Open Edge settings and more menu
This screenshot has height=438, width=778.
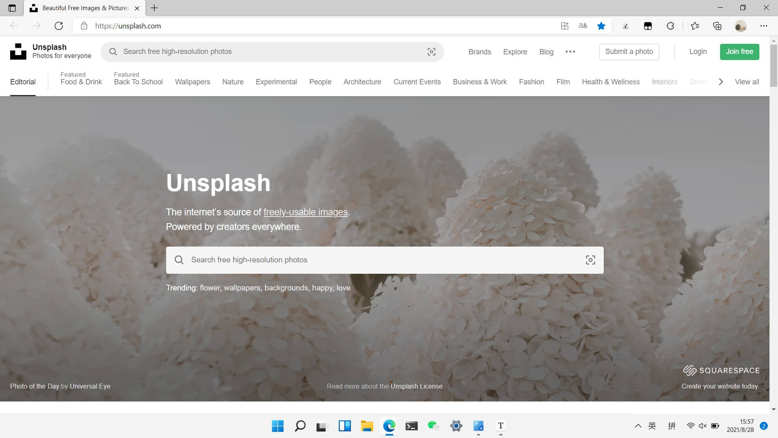[x=764, y=26]
